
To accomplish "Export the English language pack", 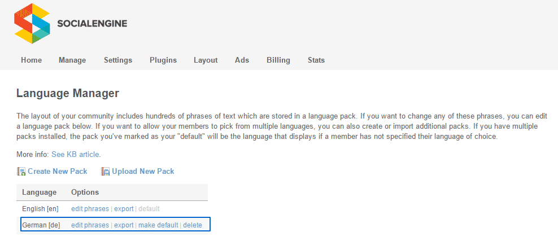I will coord(124,209).
